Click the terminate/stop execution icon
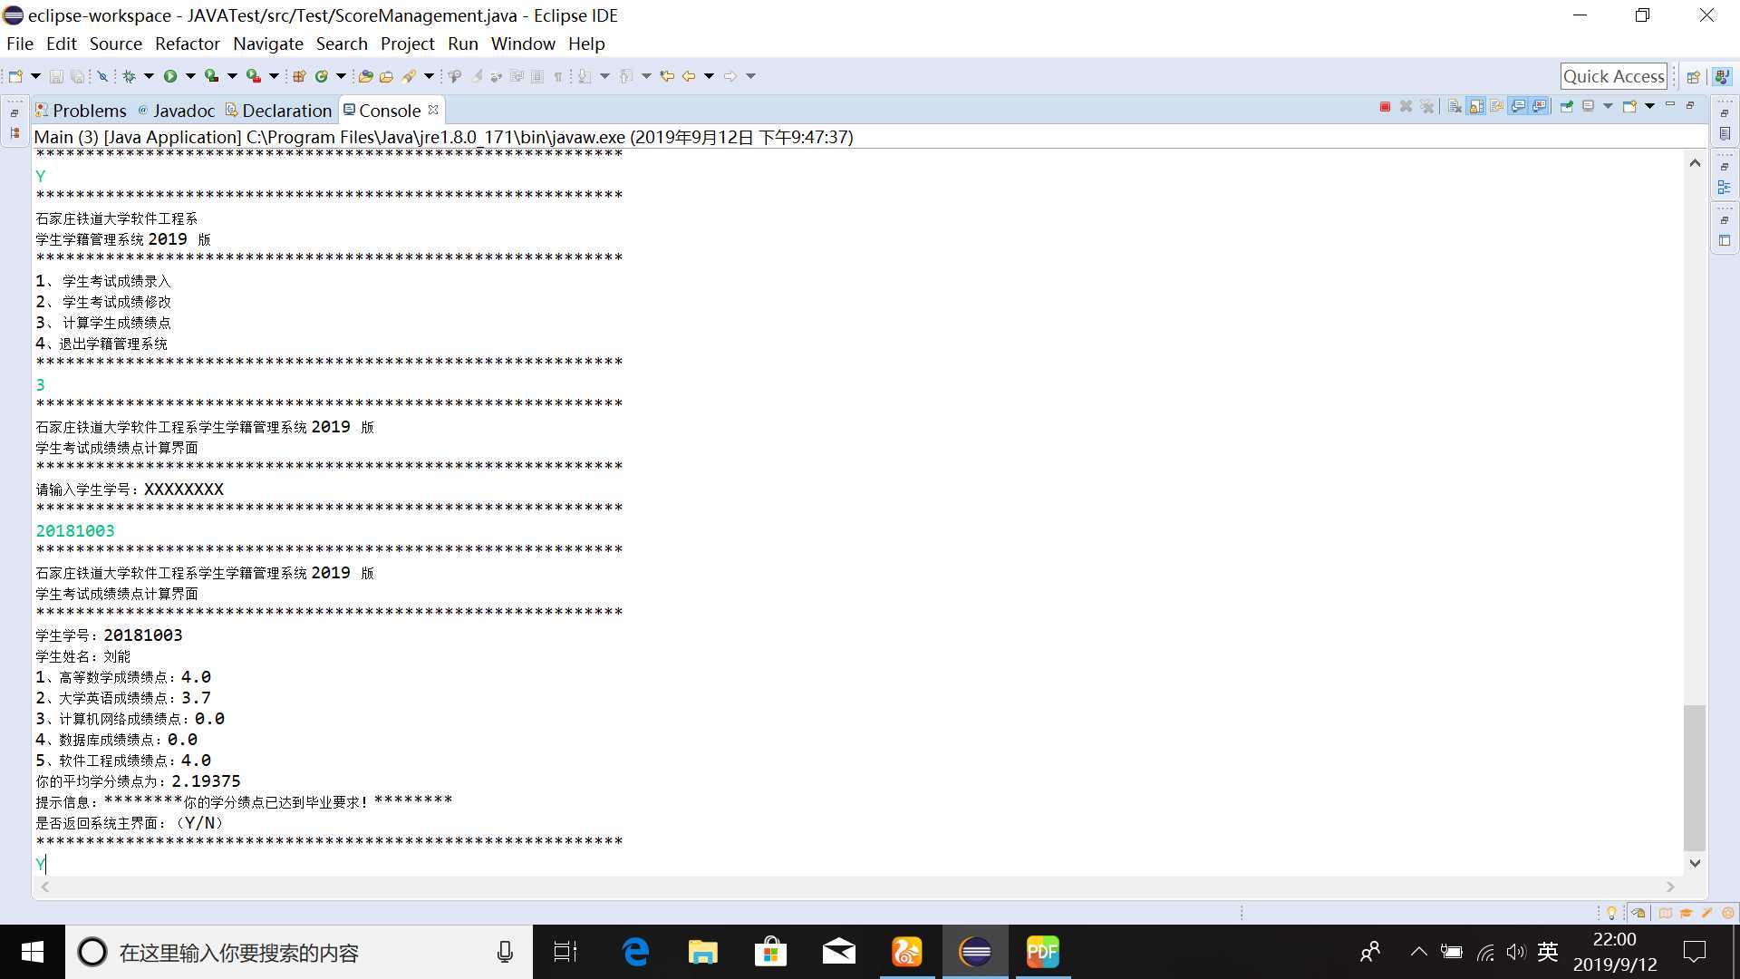The height and width of the screenshot is (979, 1740). [x=1387, y=106]
